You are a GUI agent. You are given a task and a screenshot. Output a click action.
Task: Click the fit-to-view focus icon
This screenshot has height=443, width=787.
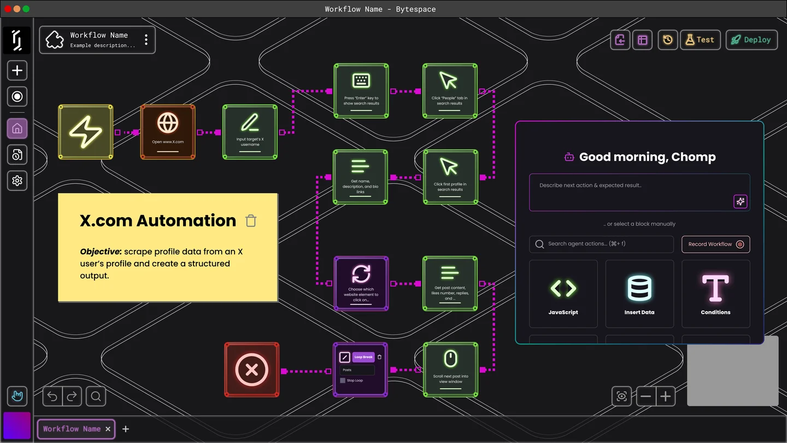621,397
